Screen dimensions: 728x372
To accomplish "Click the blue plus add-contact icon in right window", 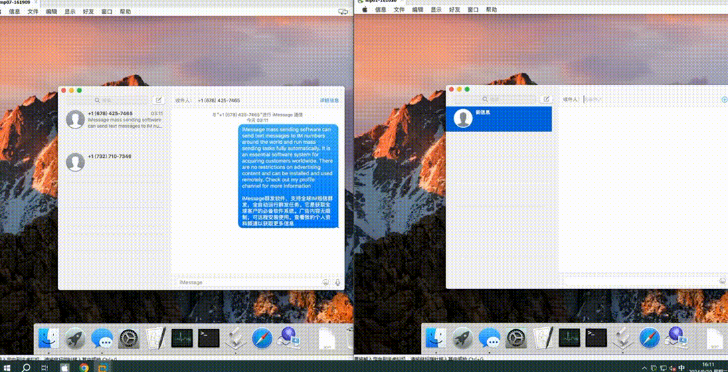I will [724, 99].
